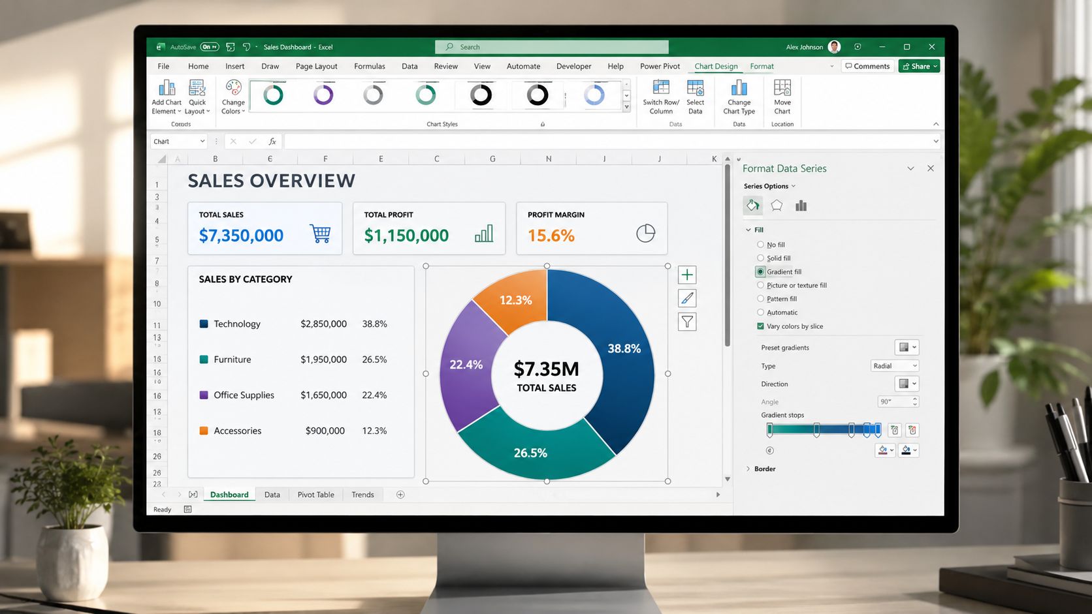The image size is (1092, 614).
Task: Switch to the Pivot Table sheet tab
Action: point(315,495)
